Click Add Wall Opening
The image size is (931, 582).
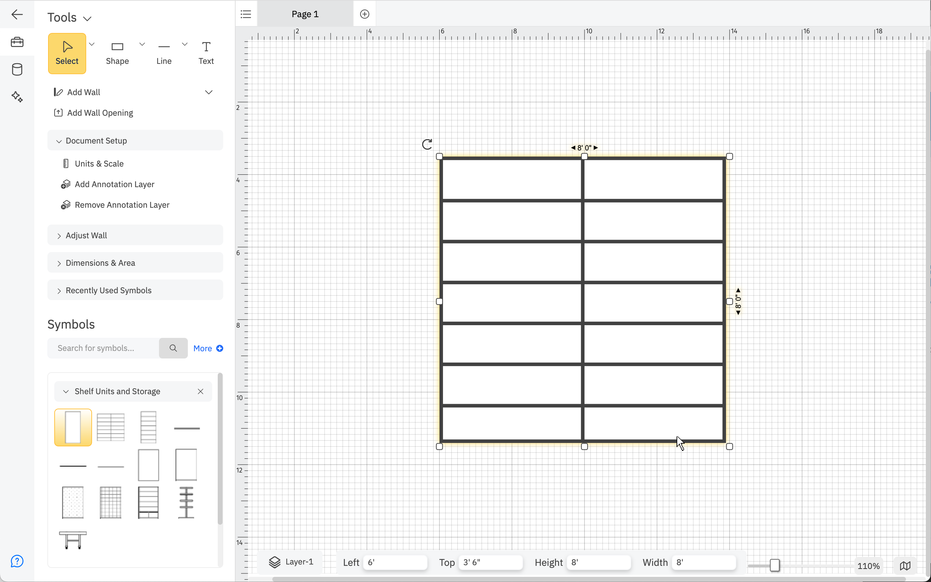[100, 113]
